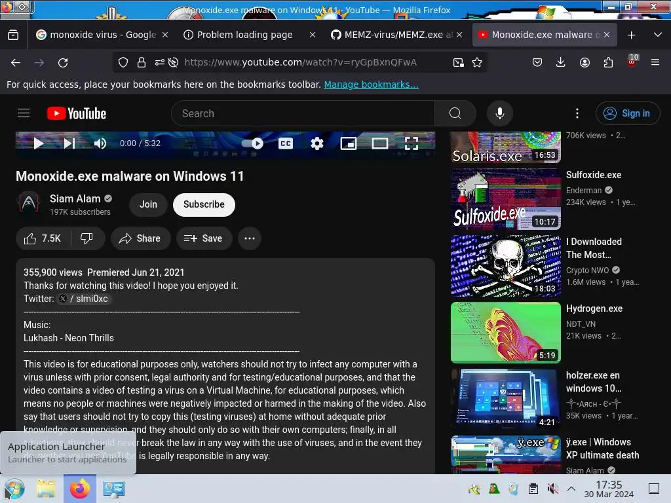Screen dimensions: 671x503
Task: Start voice search with microphone icon
Action: [x=500, y=113]
